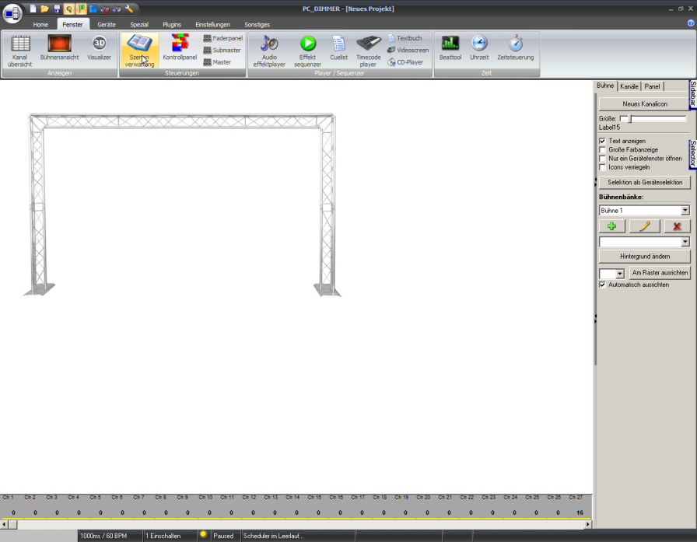This screenshot has height=542, width=697.
Task: Open Szenenverwaltung scene management
Action: pyautogui.click(x=139, y=51)
